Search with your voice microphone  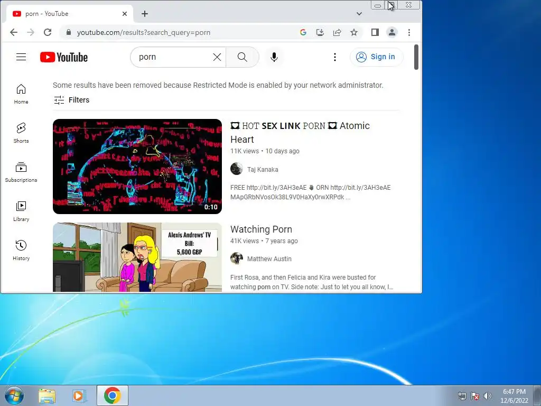coord(274,57)
